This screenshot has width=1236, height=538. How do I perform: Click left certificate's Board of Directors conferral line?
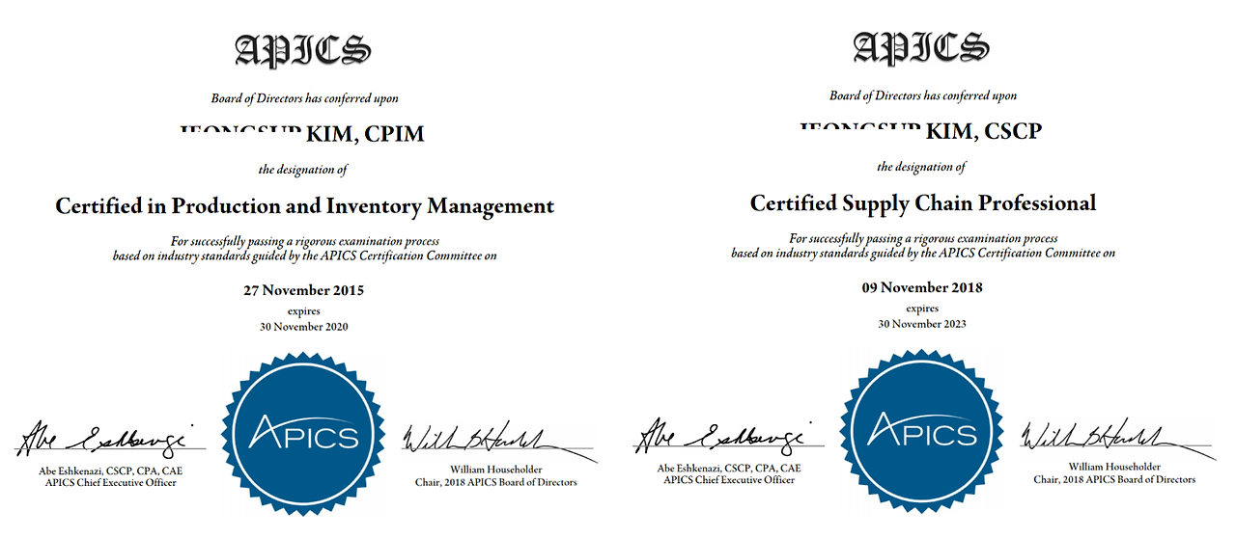click(304, 98)
